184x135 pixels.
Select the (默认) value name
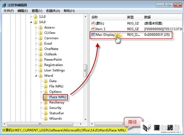[x=100, y=23]
